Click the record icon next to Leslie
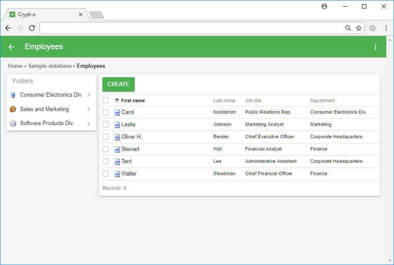This screenshot has width=394, height=265. tap(117, 125)
